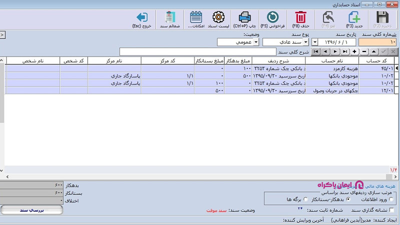This screenshot has height=225, width=400.
Task: Select the بدهکار-بستانکار sort radio option
Action: (x=348, y=199)
